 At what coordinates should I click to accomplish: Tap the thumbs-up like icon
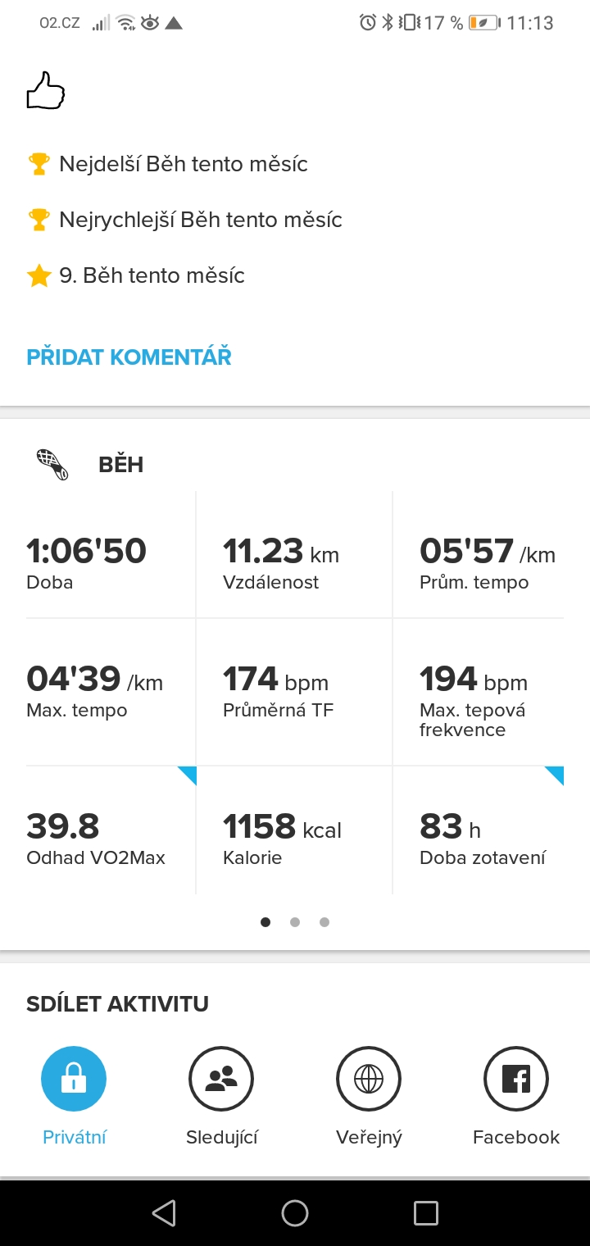[46, 90]
